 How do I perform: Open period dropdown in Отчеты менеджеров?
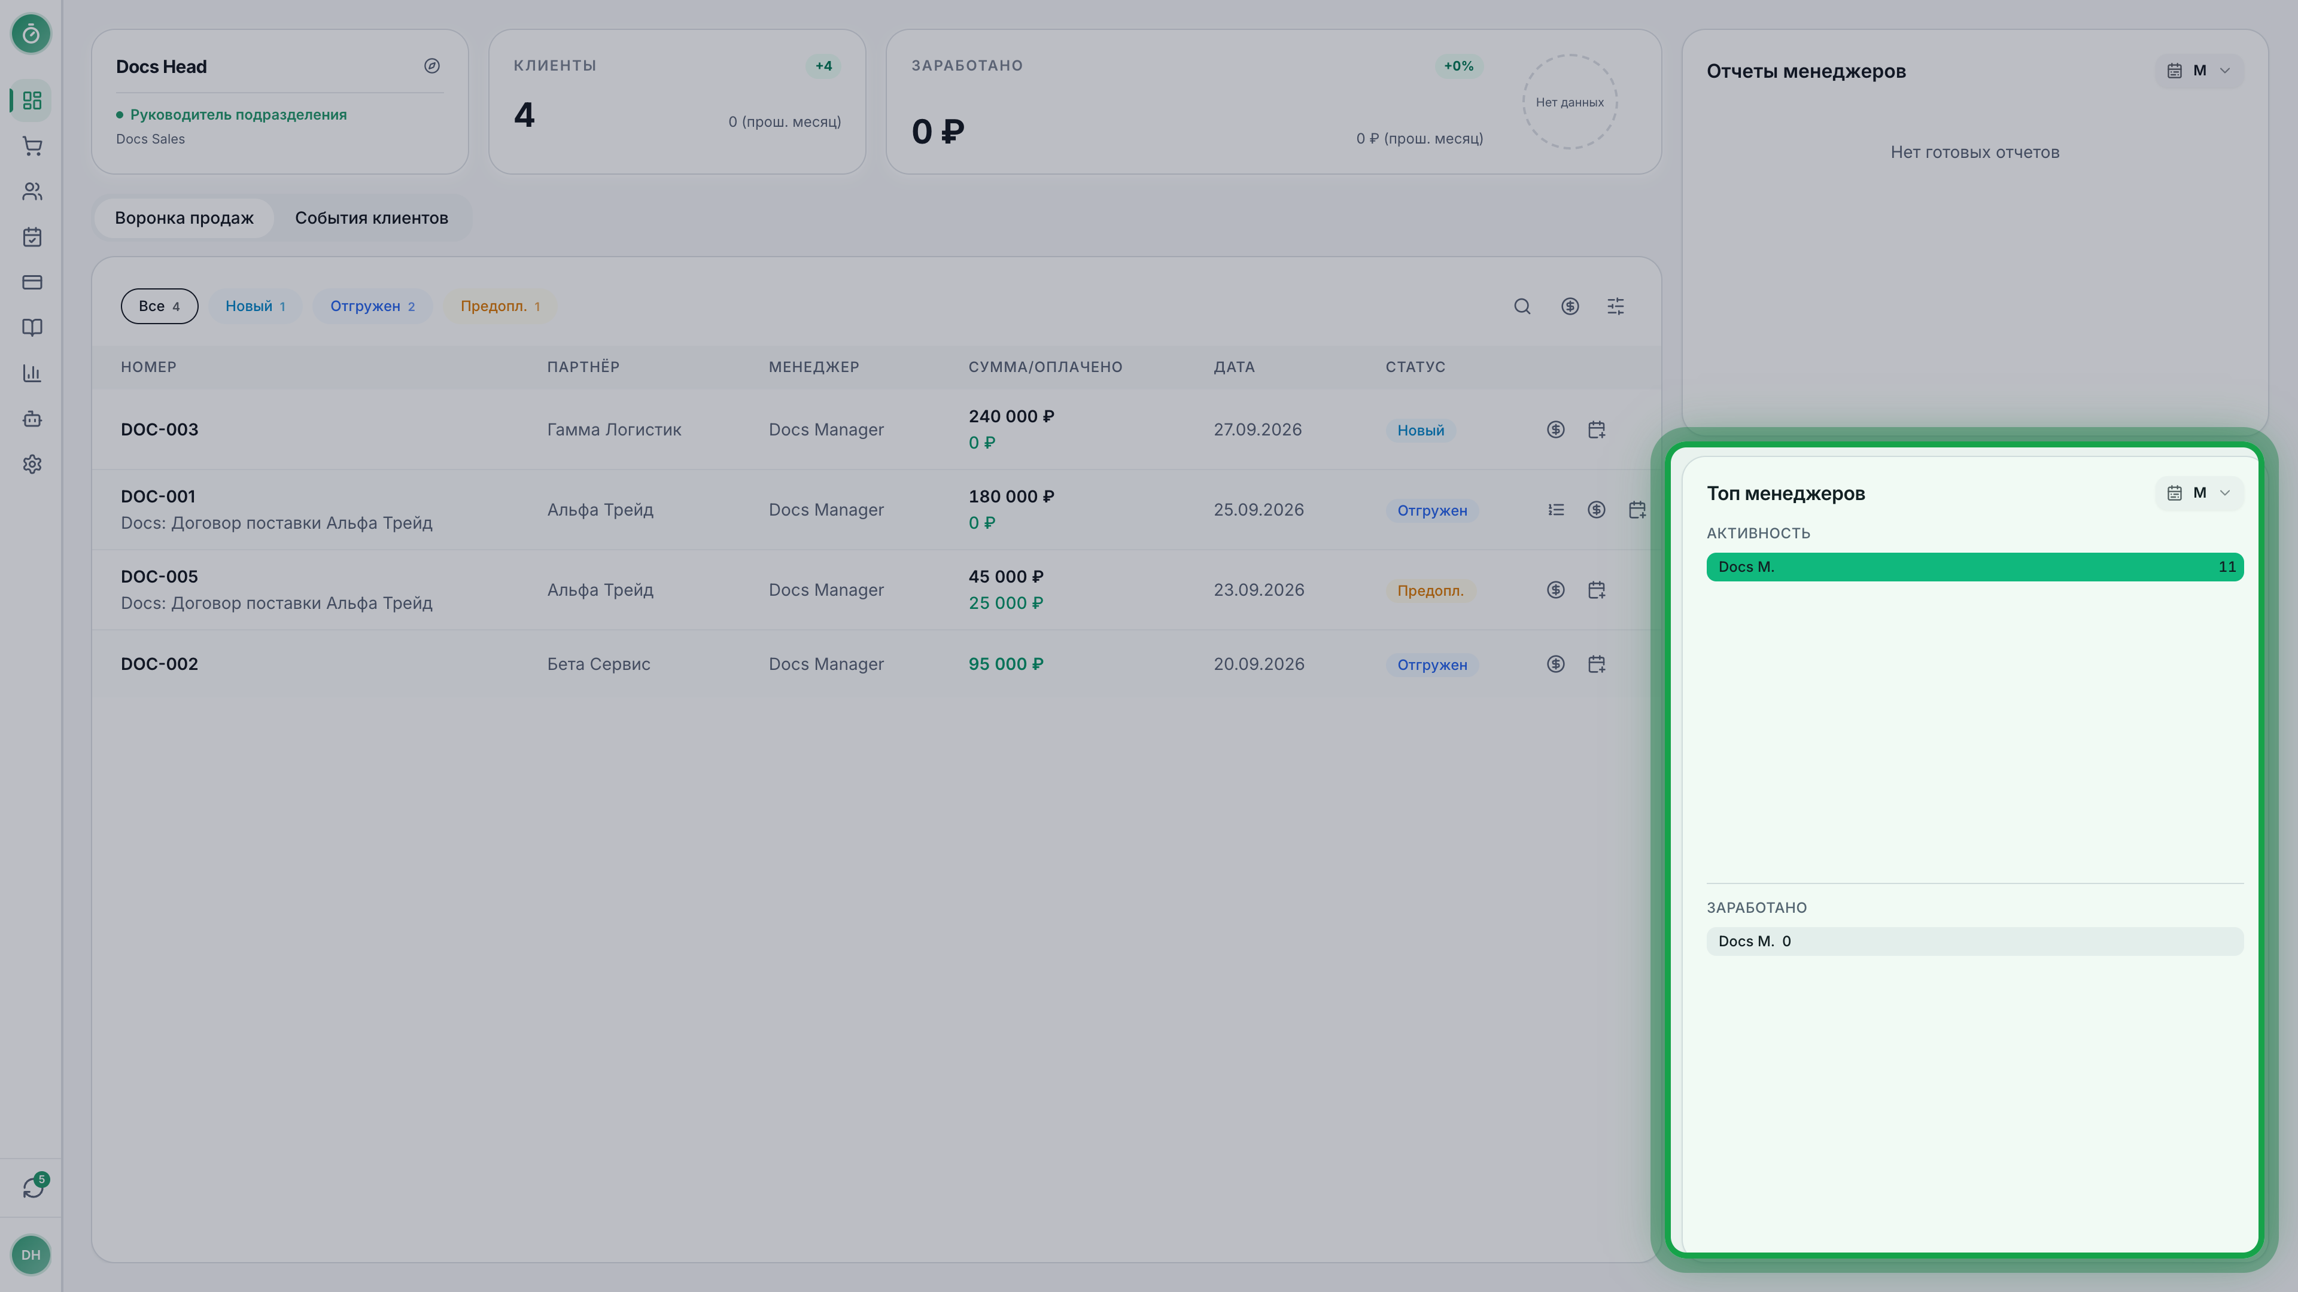[2199, 71]
